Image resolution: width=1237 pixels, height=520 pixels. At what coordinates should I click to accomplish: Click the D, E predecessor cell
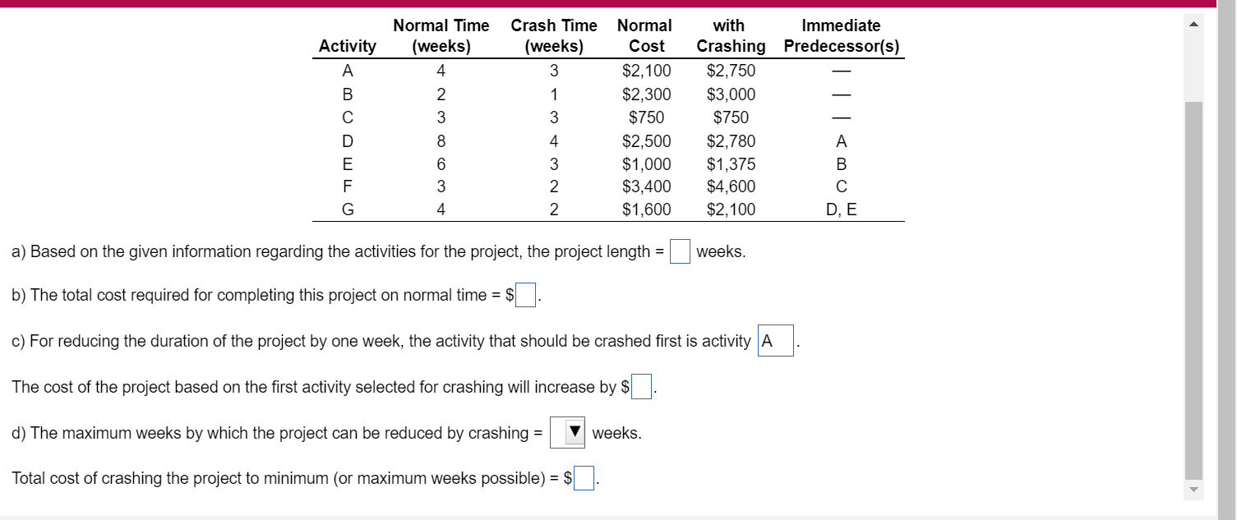(841, 209)
